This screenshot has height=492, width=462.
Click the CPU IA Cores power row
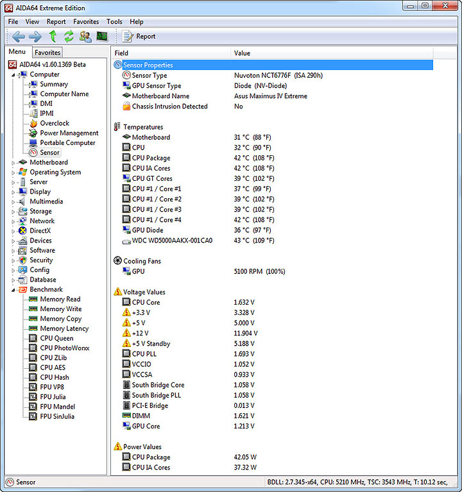tap(273, 467)
